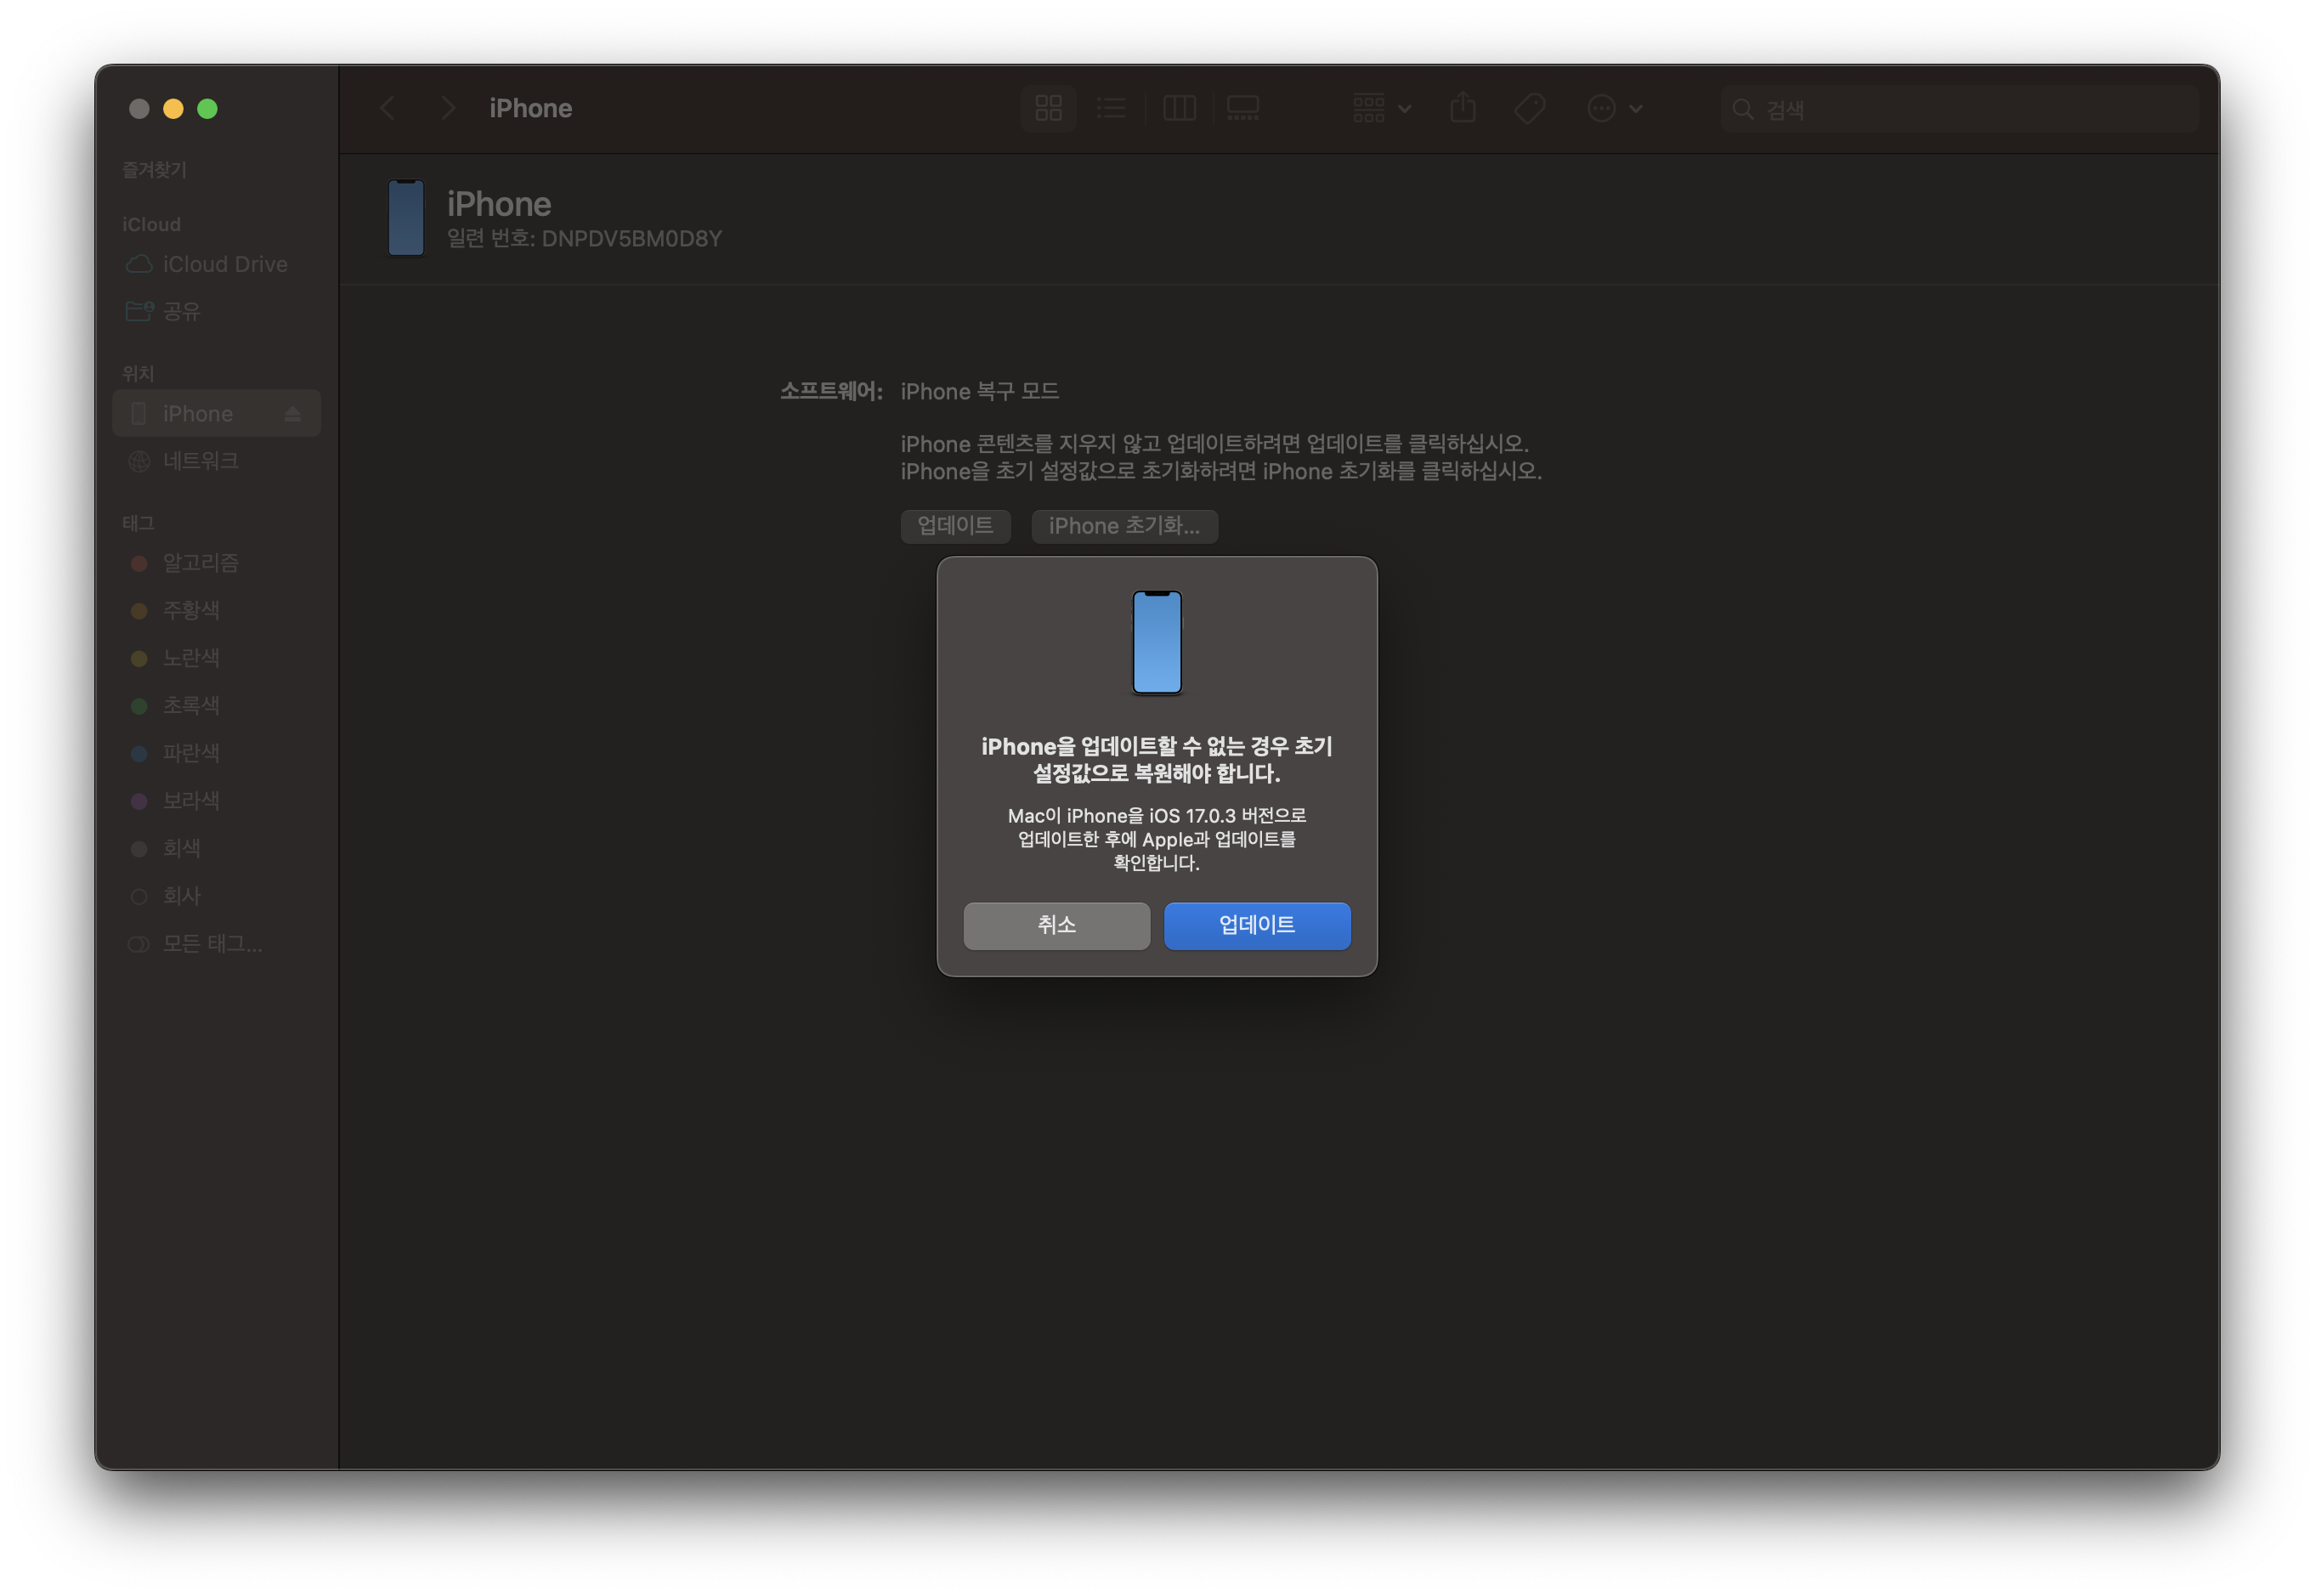Open the 네트워크 sidebar location
The width and height of the screenshot is (2315, 1596).
pos(200,461)
